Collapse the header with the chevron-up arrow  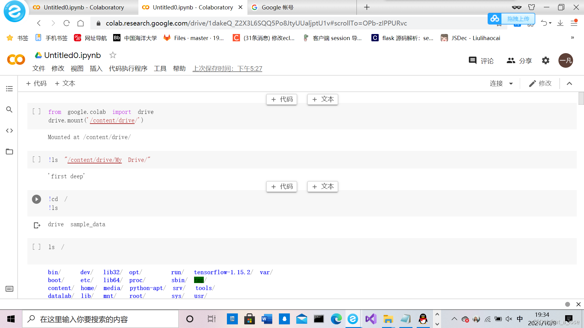[569, 84]
